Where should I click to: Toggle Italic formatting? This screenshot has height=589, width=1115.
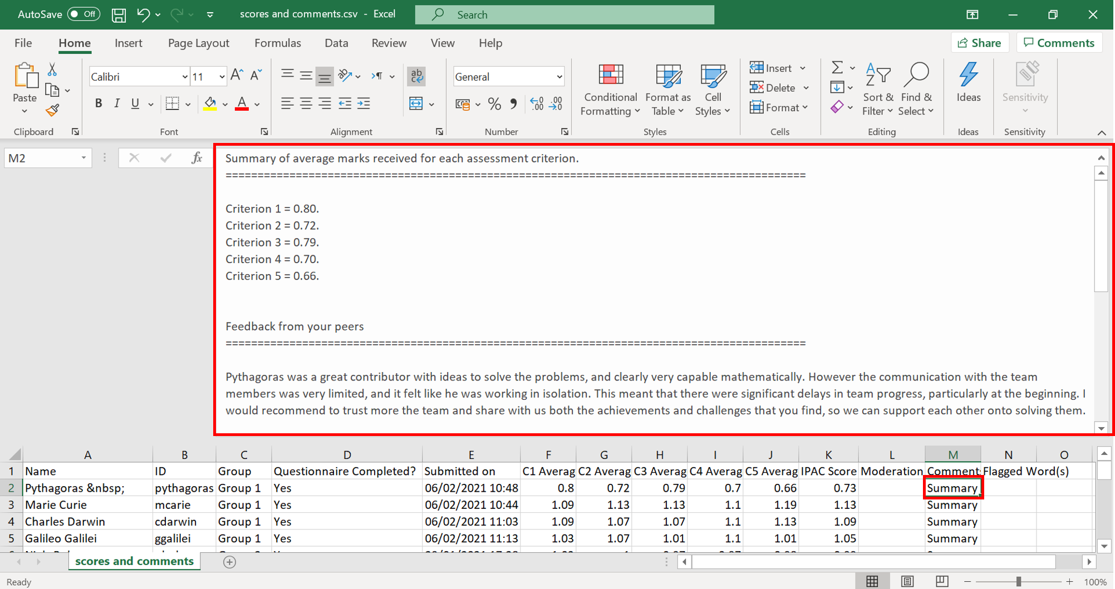click(117, 103)
